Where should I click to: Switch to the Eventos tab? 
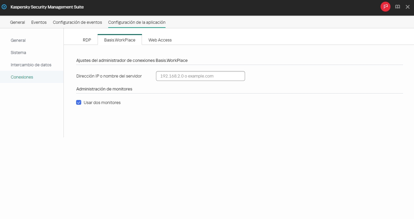[x=39, y=22]
